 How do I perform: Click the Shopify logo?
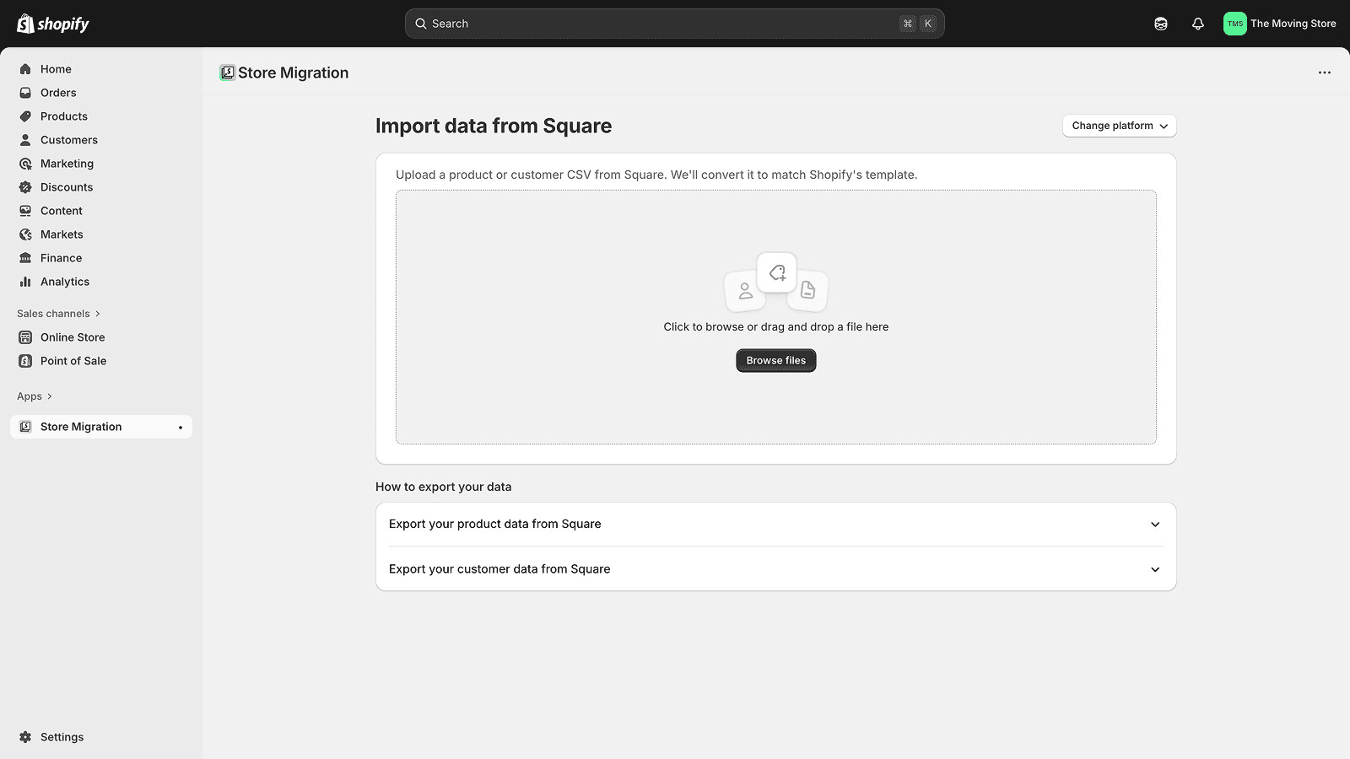(x=53, y=24)
